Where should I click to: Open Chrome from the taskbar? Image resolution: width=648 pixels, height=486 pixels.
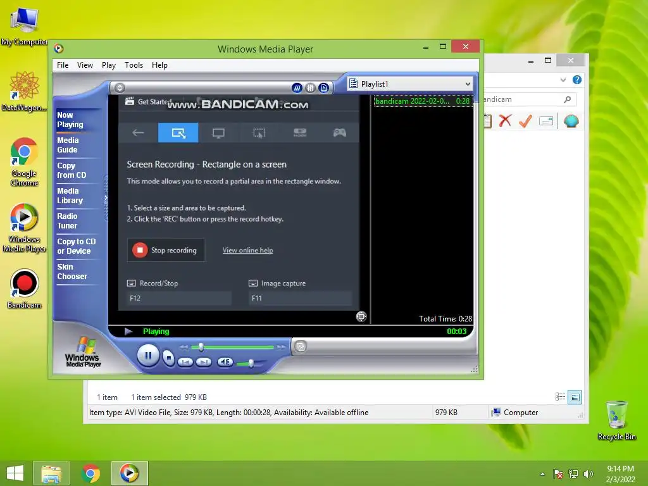pyautogui.click(x=90, y=473)
